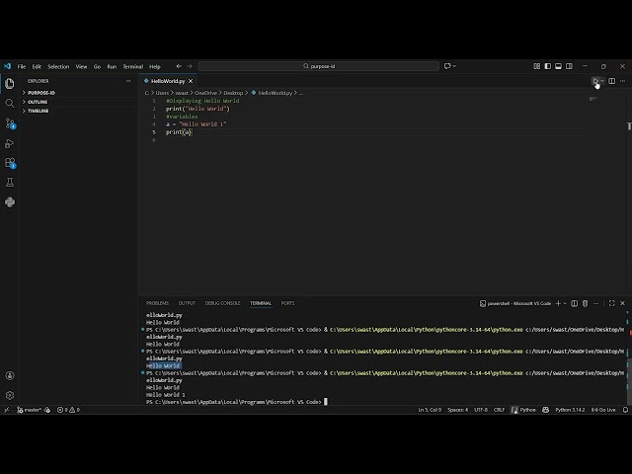Click the Desktop breadcrumb segment

[233, 93]
